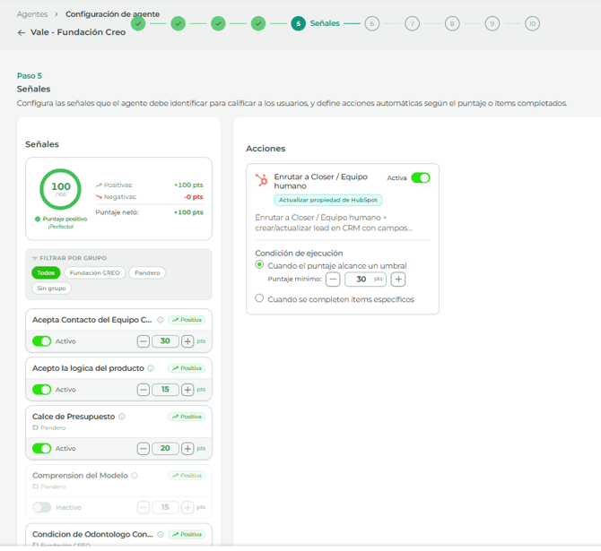
Task: Click info icon beside Acepto la logica del producto
Action: (151, 368)
